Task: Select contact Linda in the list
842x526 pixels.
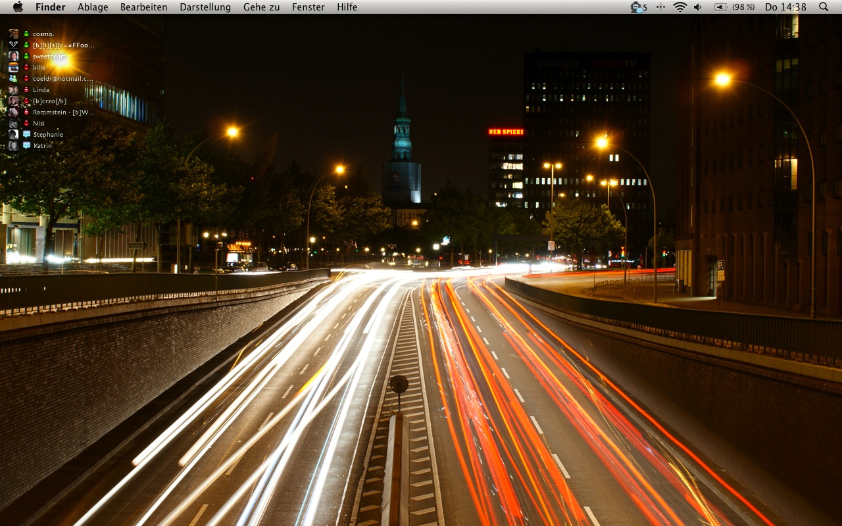Action: 41,89
